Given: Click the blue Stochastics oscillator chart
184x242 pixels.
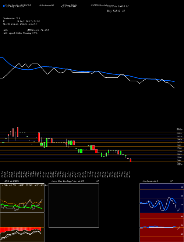Looking at the screenshot, I should pos(162,198).
